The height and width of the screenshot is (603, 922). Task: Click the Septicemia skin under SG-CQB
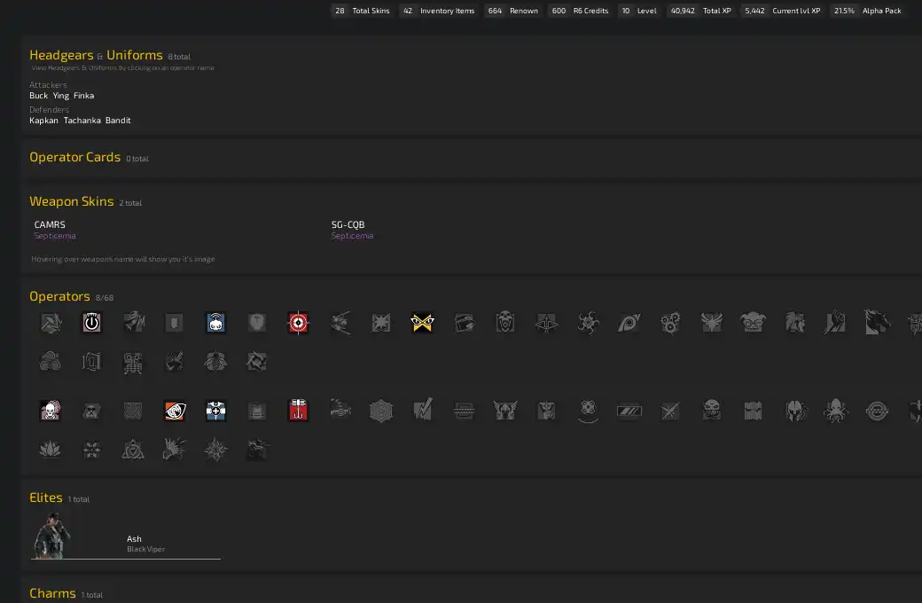tap(352, 236)
